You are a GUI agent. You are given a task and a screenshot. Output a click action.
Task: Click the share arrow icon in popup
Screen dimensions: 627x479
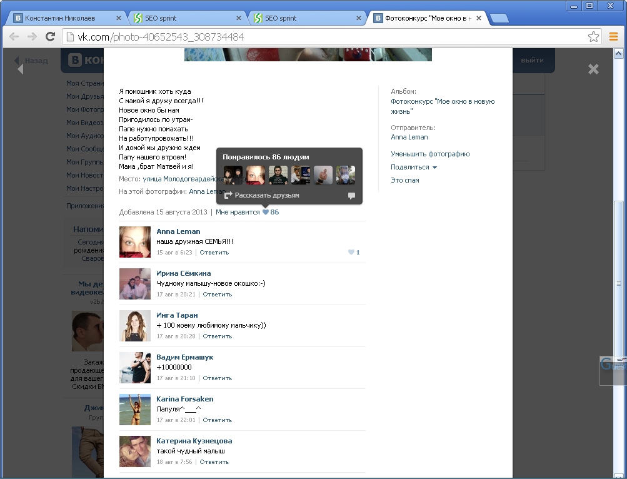[x=228, y=195]
